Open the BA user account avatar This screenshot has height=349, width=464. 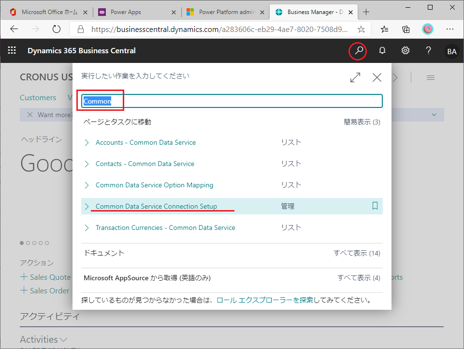click(451, 51)
